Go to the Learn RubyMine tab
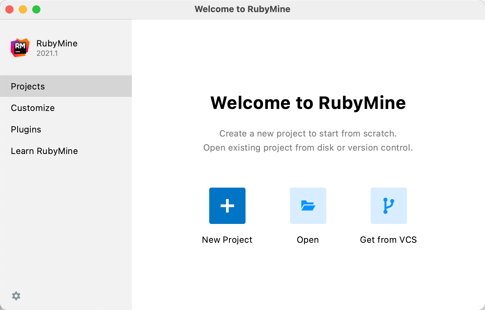The image size is (485, 310). 66,151
